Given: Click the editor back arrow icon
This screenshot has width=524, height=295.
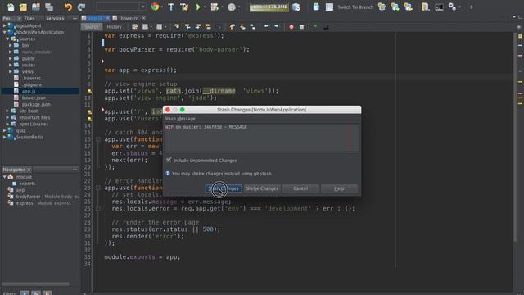Looking at the screenshot, I should [x=266, y=26].
